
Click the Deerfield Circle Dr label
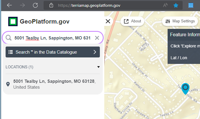click(x=123, y=108)
